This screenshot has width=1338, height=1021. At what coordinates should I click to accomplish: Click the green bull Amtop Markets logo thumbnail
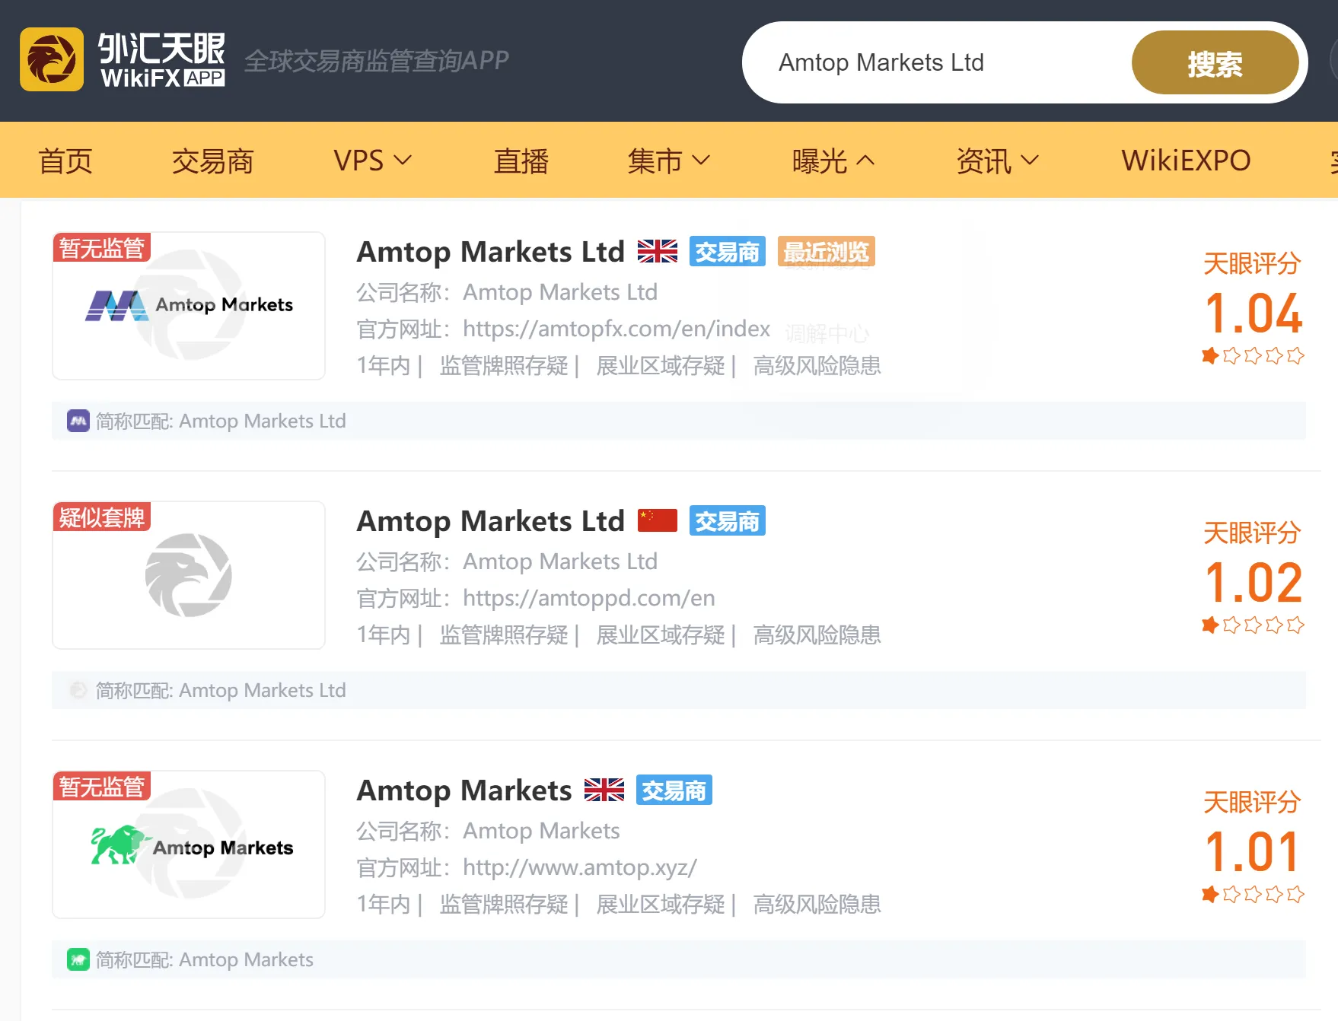click(189, 844)
